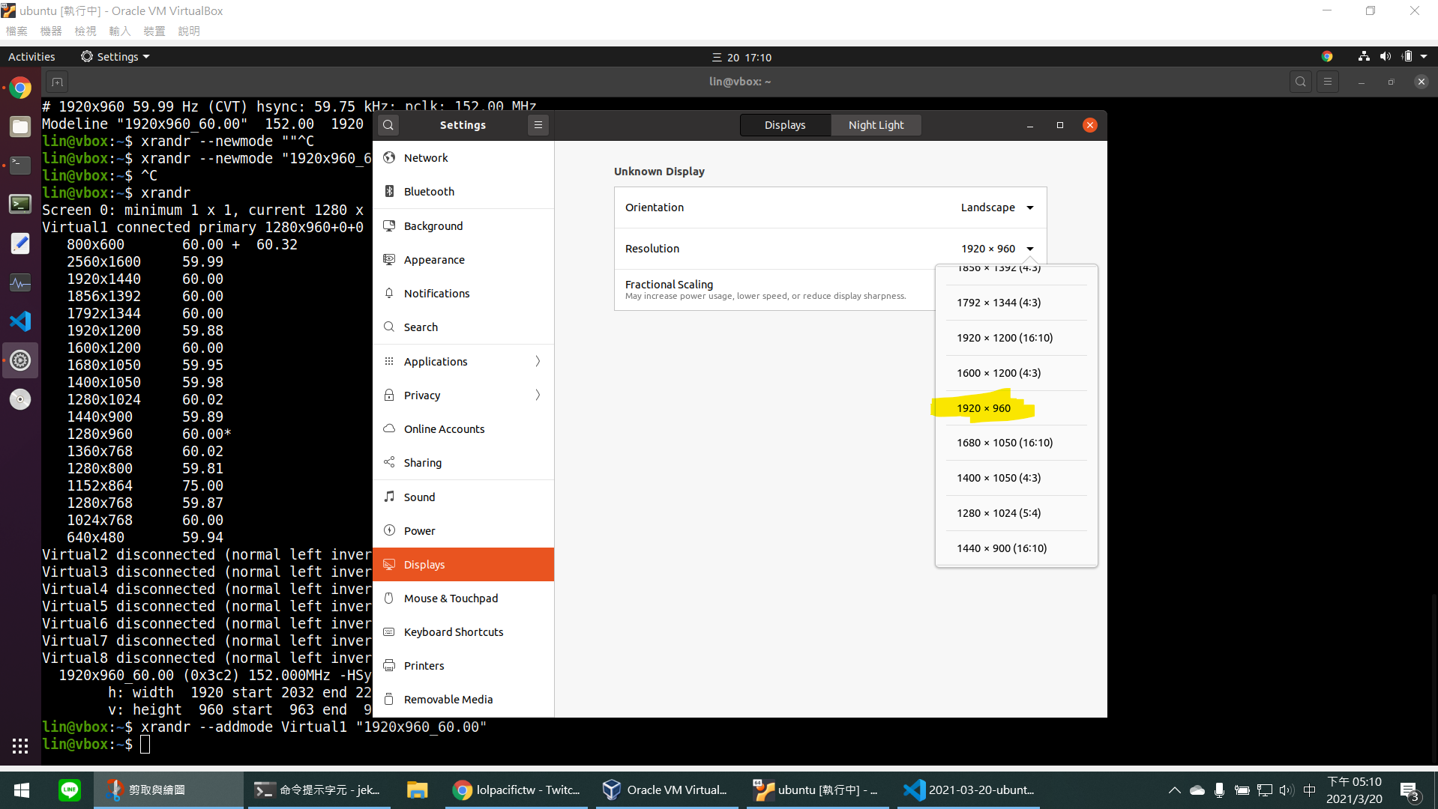Image resolution: width=1438 pixels, height=809 pixels.
Task: Open the disc icon in the dock
Action: (20, 399)
